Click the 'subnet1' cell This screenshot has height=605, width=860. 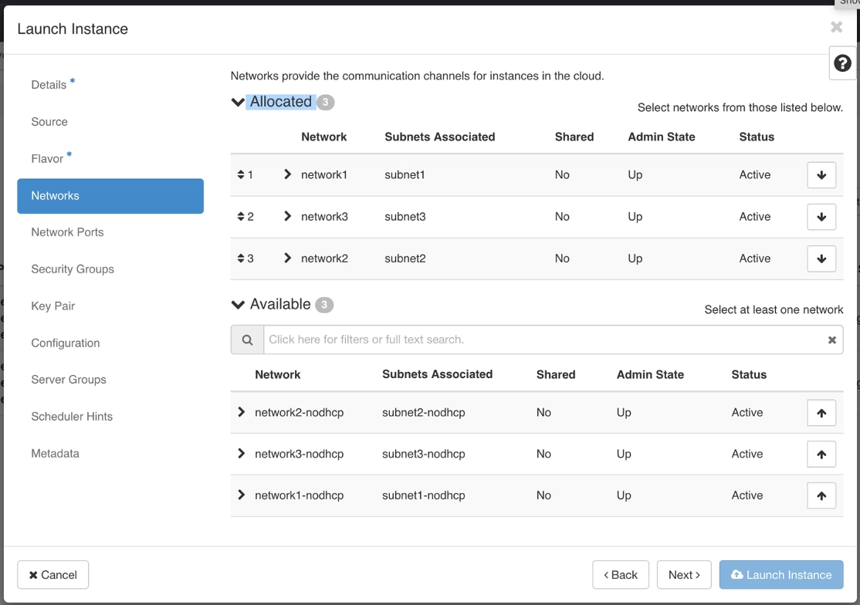pyautogui.click(x=405, y=175)
